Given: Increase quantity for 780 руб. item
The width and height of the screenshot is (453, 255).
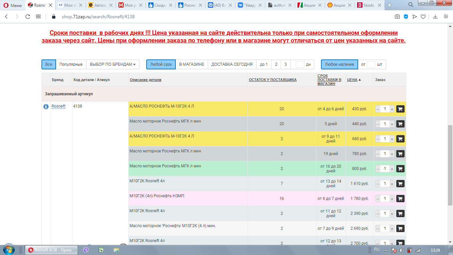Looking at the screenshot, I should click(392, 154).
